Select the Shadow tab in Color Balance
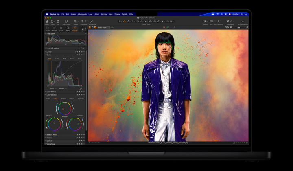The image size is (293, 171). 63,98
